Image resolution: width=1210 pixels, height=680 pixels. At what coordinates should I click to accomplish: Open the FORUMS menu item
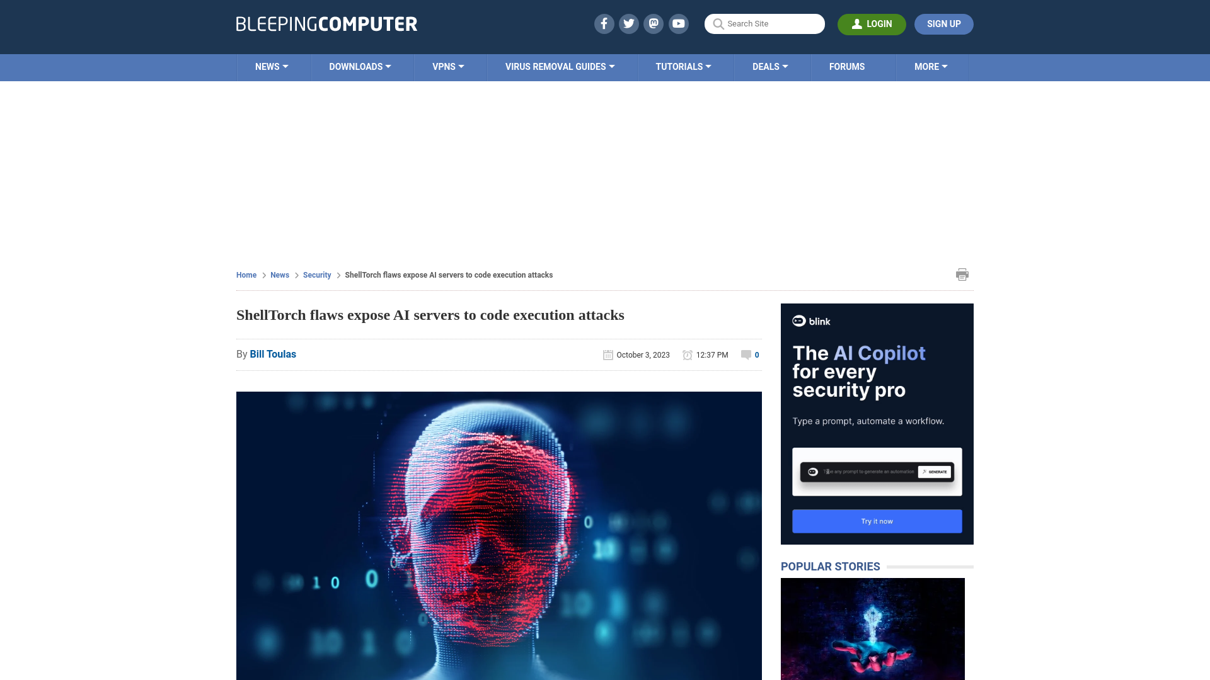click(847, 66)
